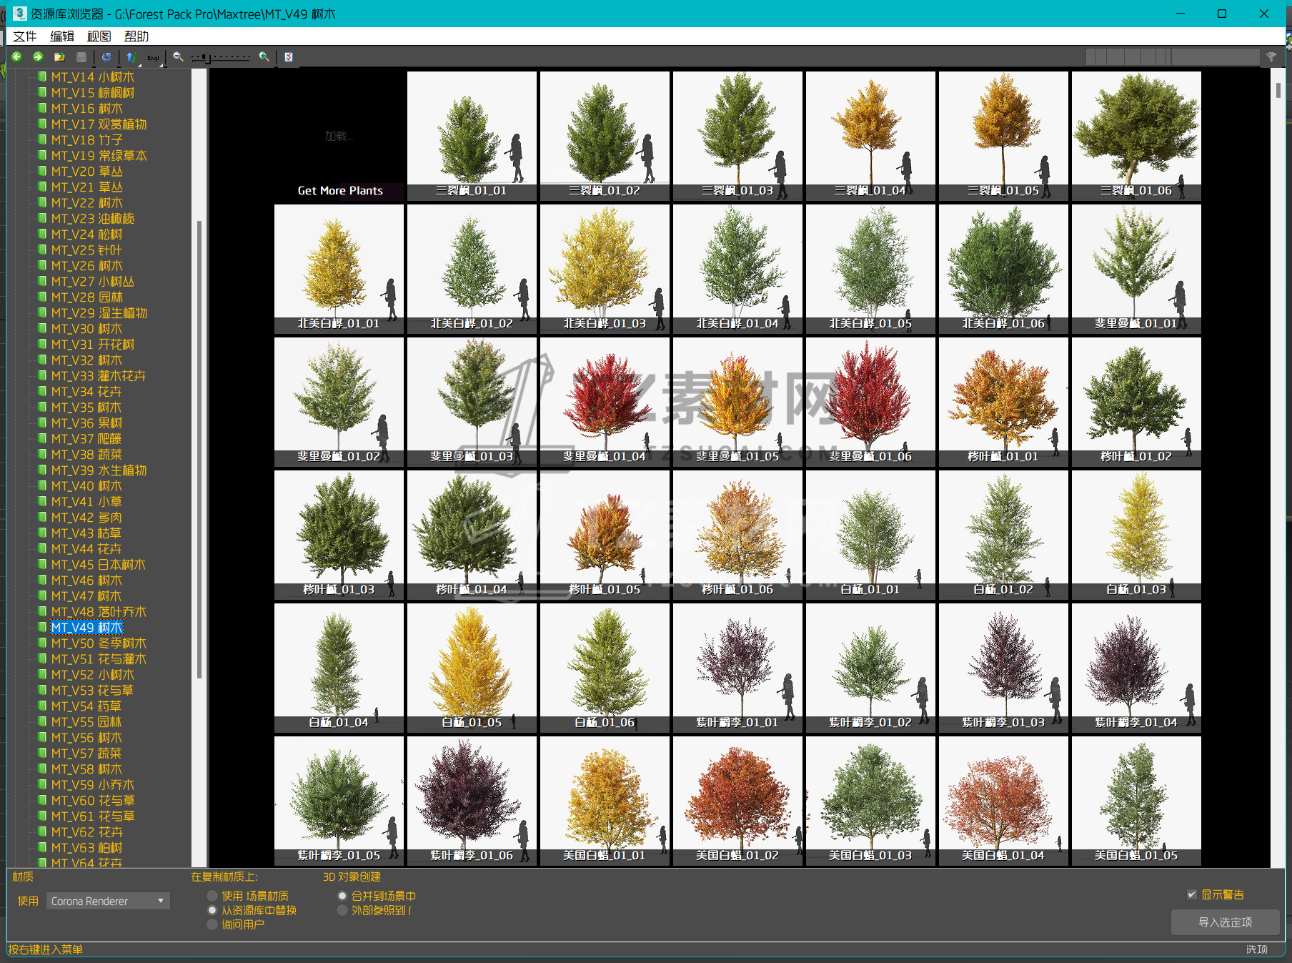
Task: Maximize the 资源库浏览器 window
Action: tap(1222, 14)
